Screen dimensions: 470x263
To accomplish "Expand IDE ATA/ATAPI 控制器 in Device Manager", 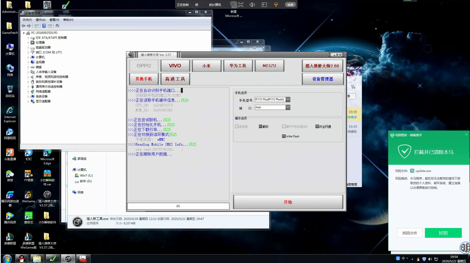I will point(29,38).
